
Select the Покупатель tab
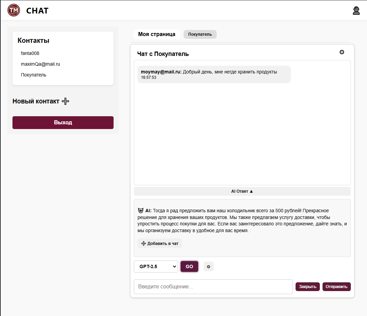pyautogui.click(x=200, y=34)
